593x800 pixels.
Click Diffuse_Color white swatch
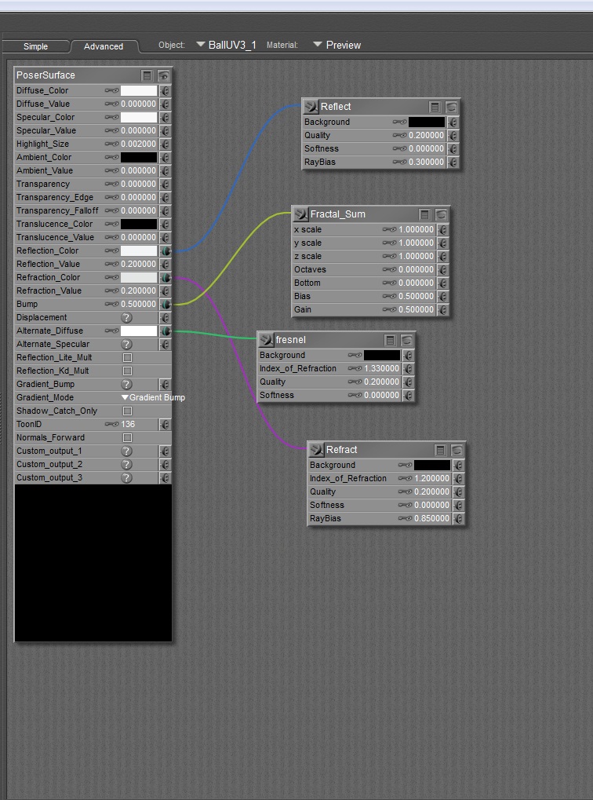pyautogui.click(x=139, y=91)
